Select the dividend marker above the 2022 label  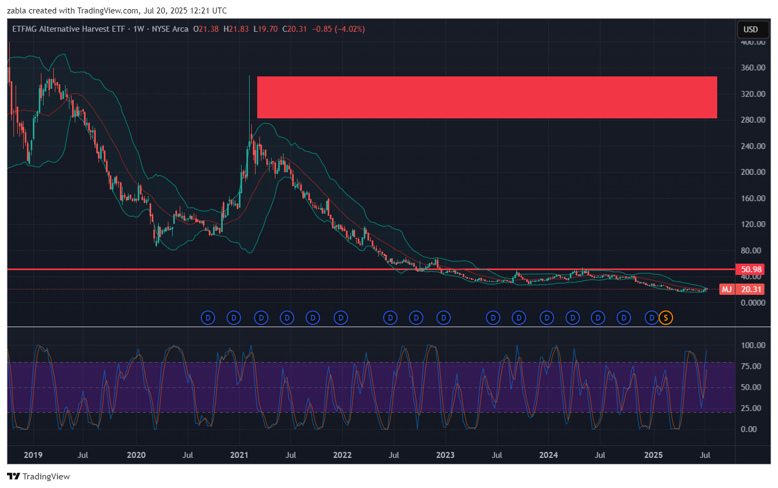coord(341,318)
